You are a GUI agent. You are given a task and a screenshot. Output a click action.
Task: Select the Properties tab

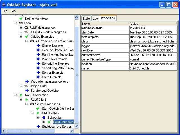[x=108, y=18]
